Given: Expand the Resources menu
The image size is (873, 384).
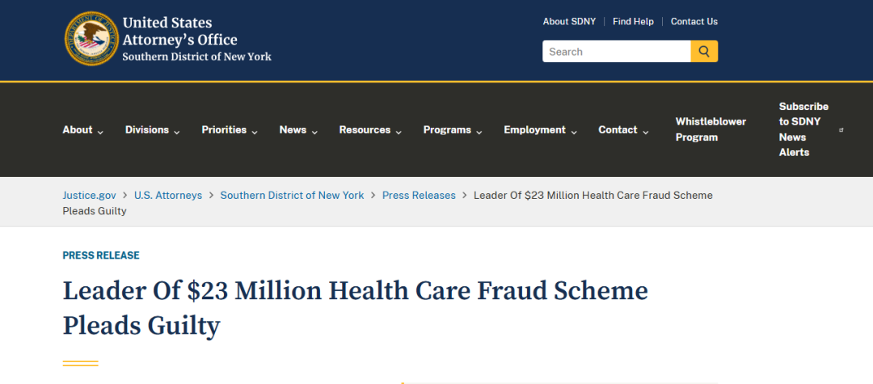Looking at the screenshot, I should tap(370, 129).
